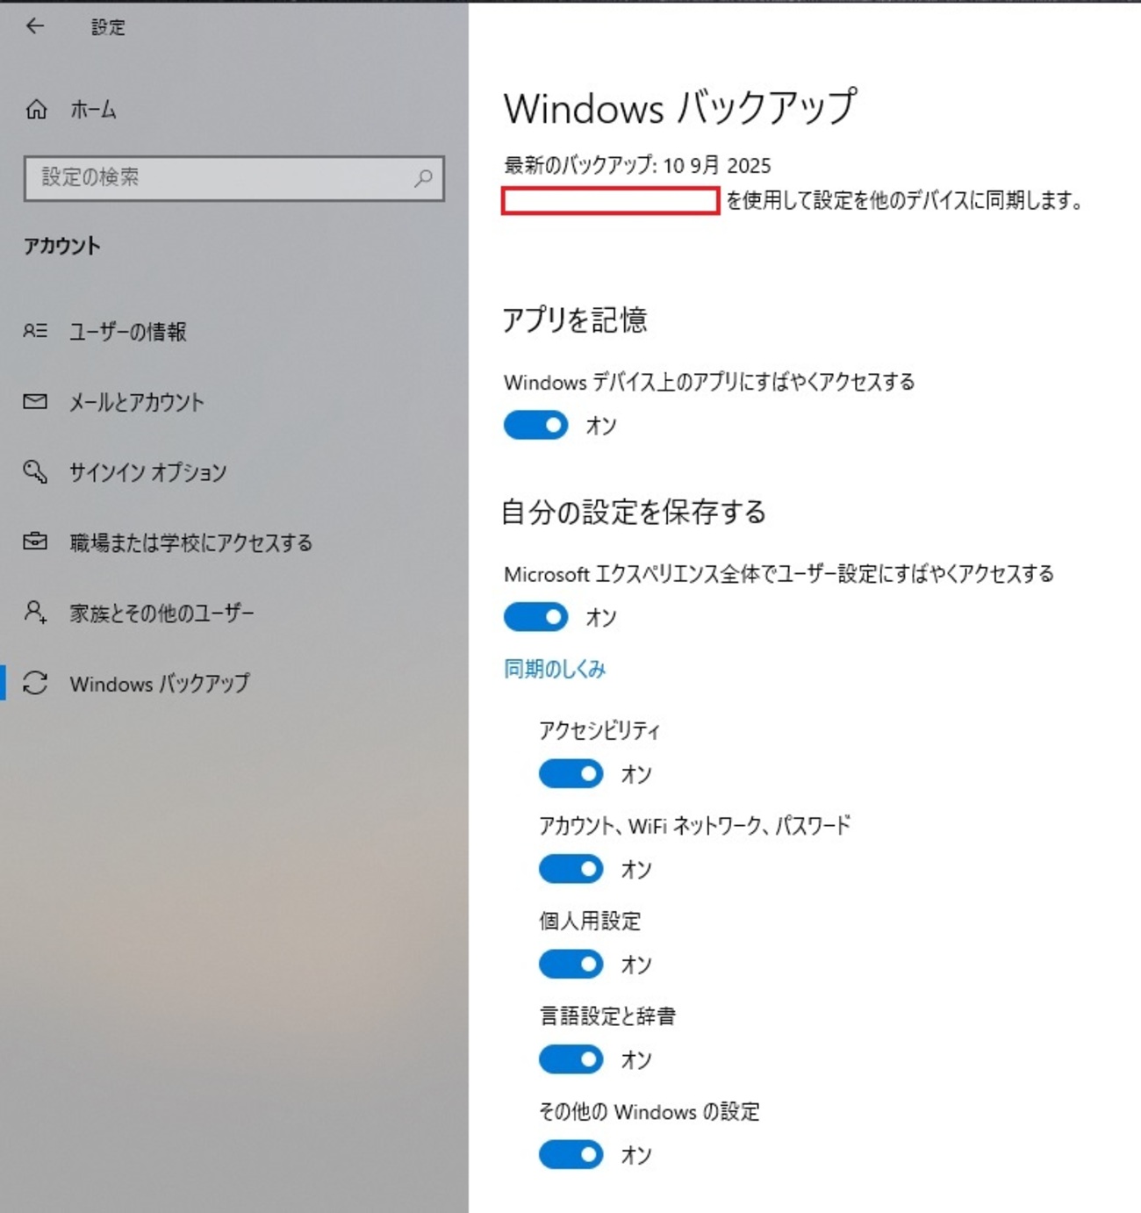Open the ホーム page from the sidebar
This screenshot has height=1213, width=1141.
[92, 110]
